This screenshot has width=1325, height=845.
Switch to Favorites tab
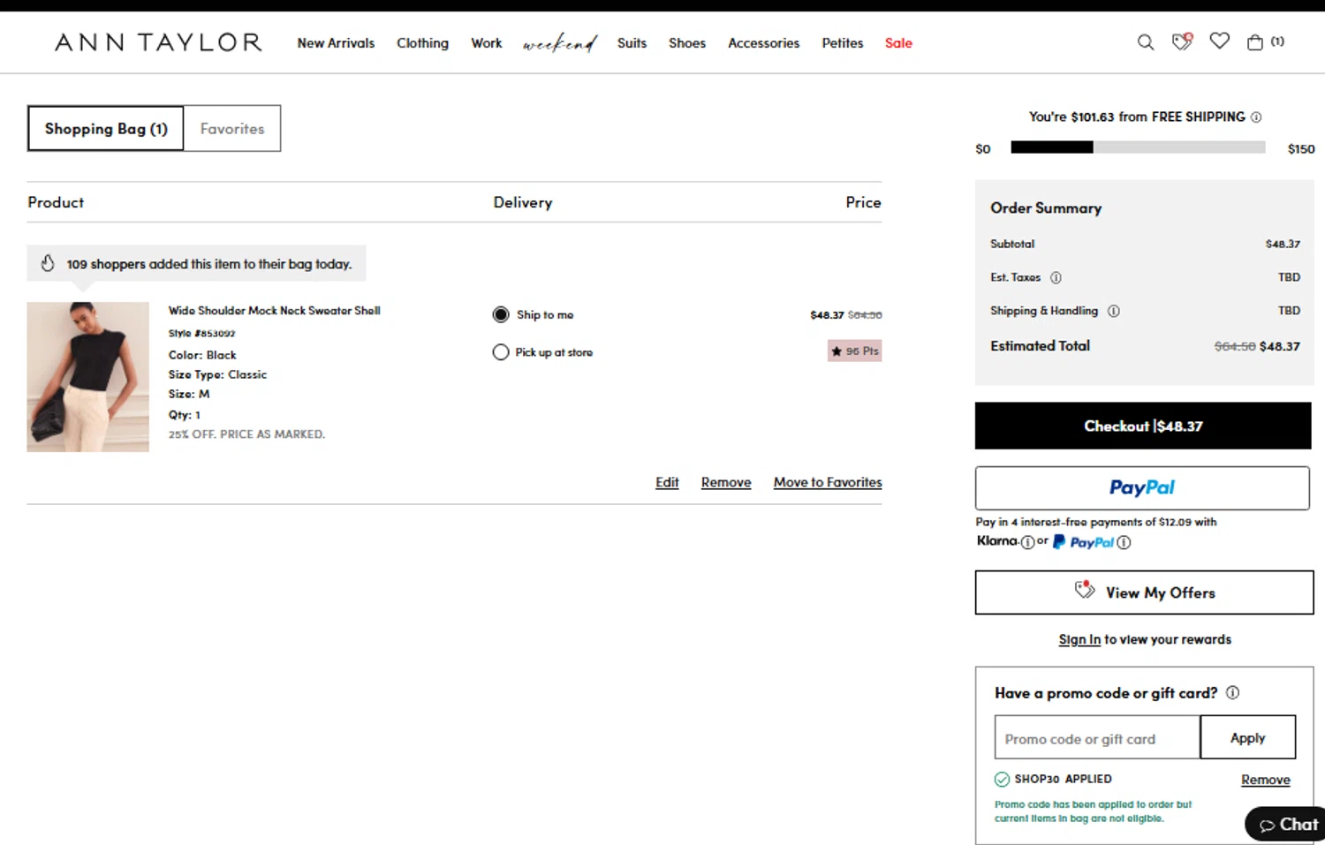pyautogui.click(x=232, y=129)
